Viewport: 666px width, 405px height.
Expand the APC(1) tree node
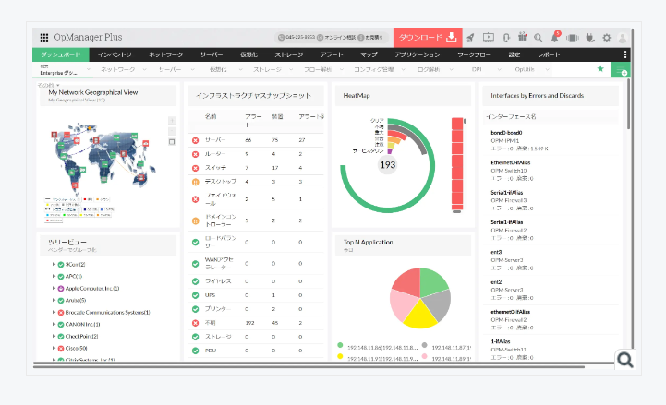(x=54, y=276)
